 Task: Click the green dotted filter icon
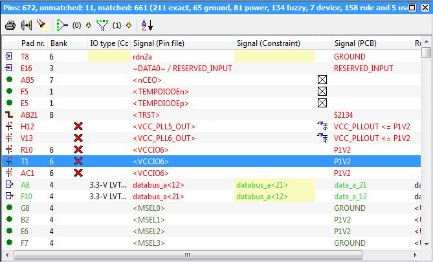(61, 25)
